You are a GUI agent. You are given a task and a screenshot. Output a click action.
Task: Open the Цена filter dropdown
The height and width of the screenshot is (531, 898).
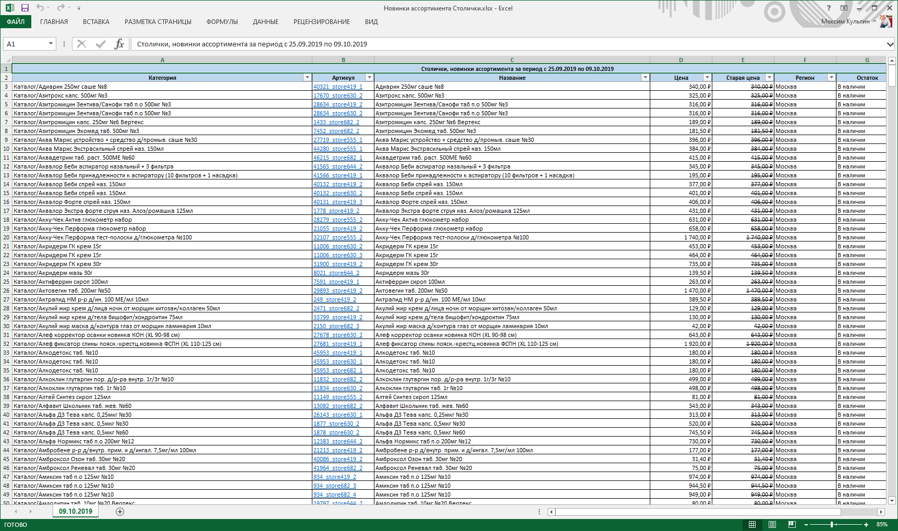[x=707, y=78]
